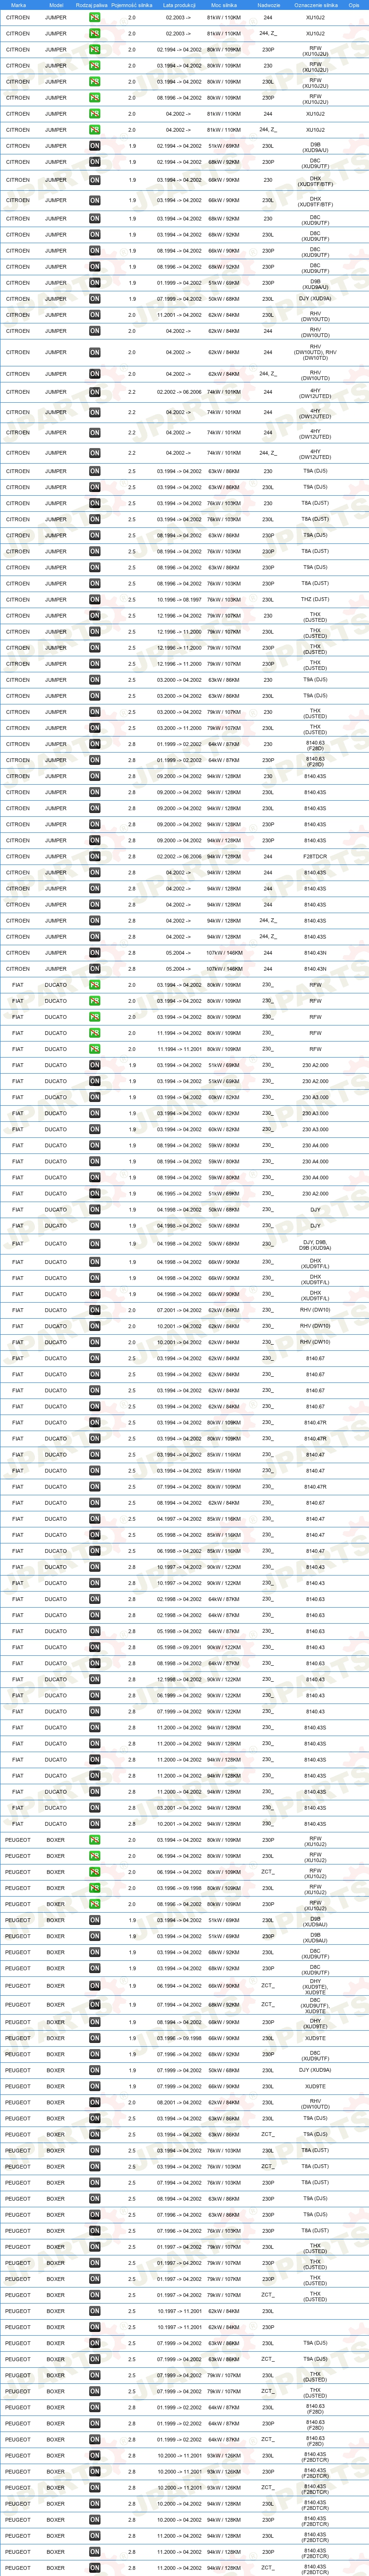Select engine code cell DJY, D9B, D9B (XUD9A)

tap(315, 1244)
